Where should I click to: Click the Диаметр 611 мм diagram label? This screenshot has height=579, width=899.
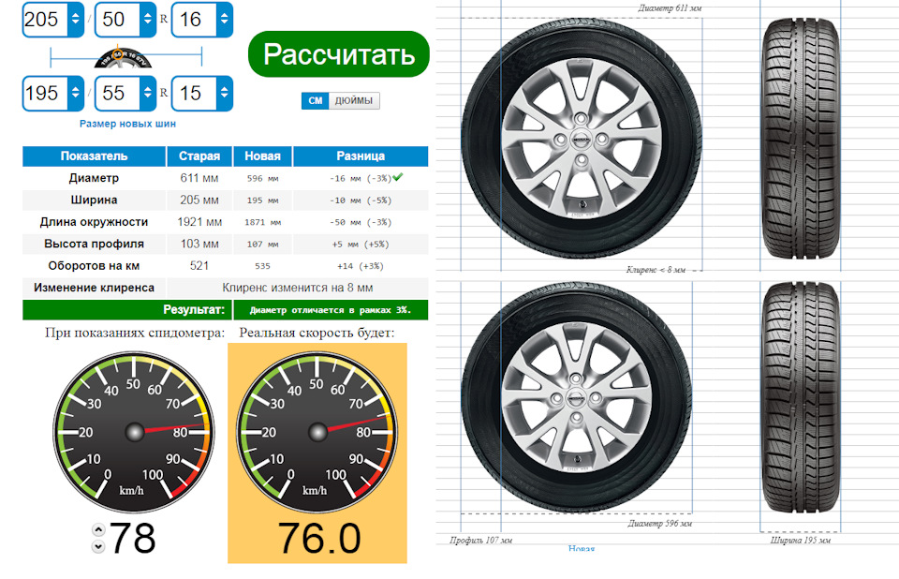(x=670, y=8)
